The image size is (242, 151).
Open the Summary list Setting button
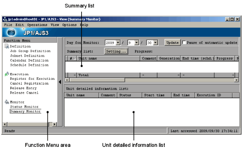(x=116, y=51)
